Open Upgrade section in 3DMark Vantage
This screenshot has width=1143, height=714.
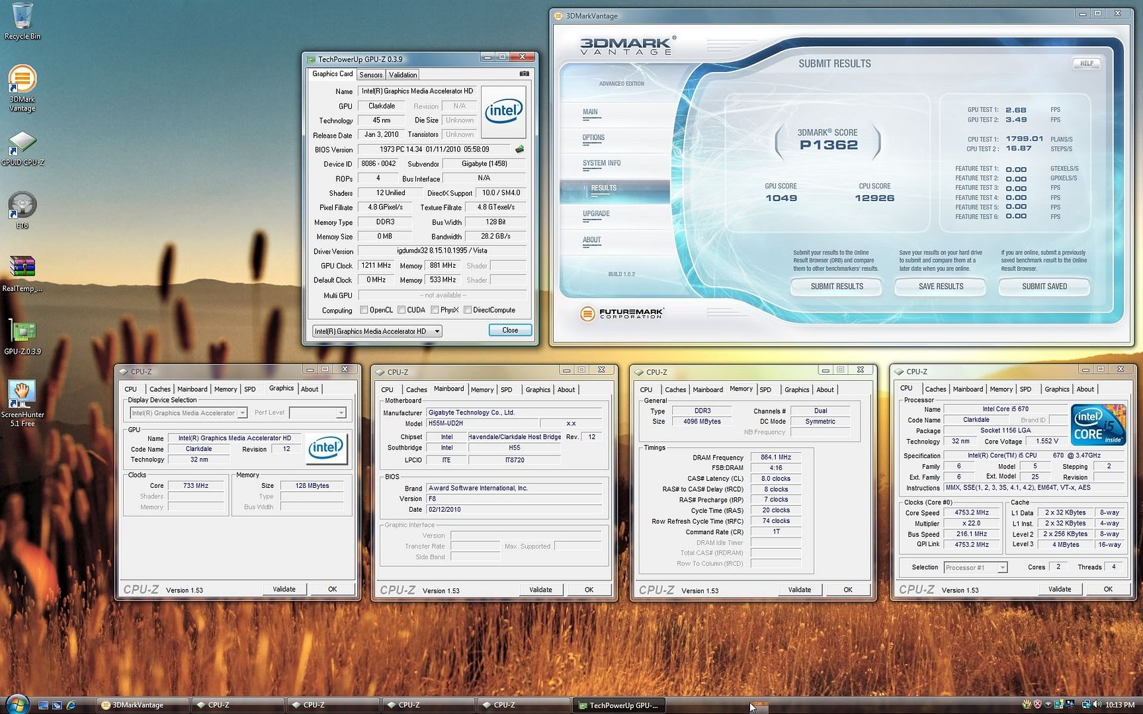coord(596,214)
